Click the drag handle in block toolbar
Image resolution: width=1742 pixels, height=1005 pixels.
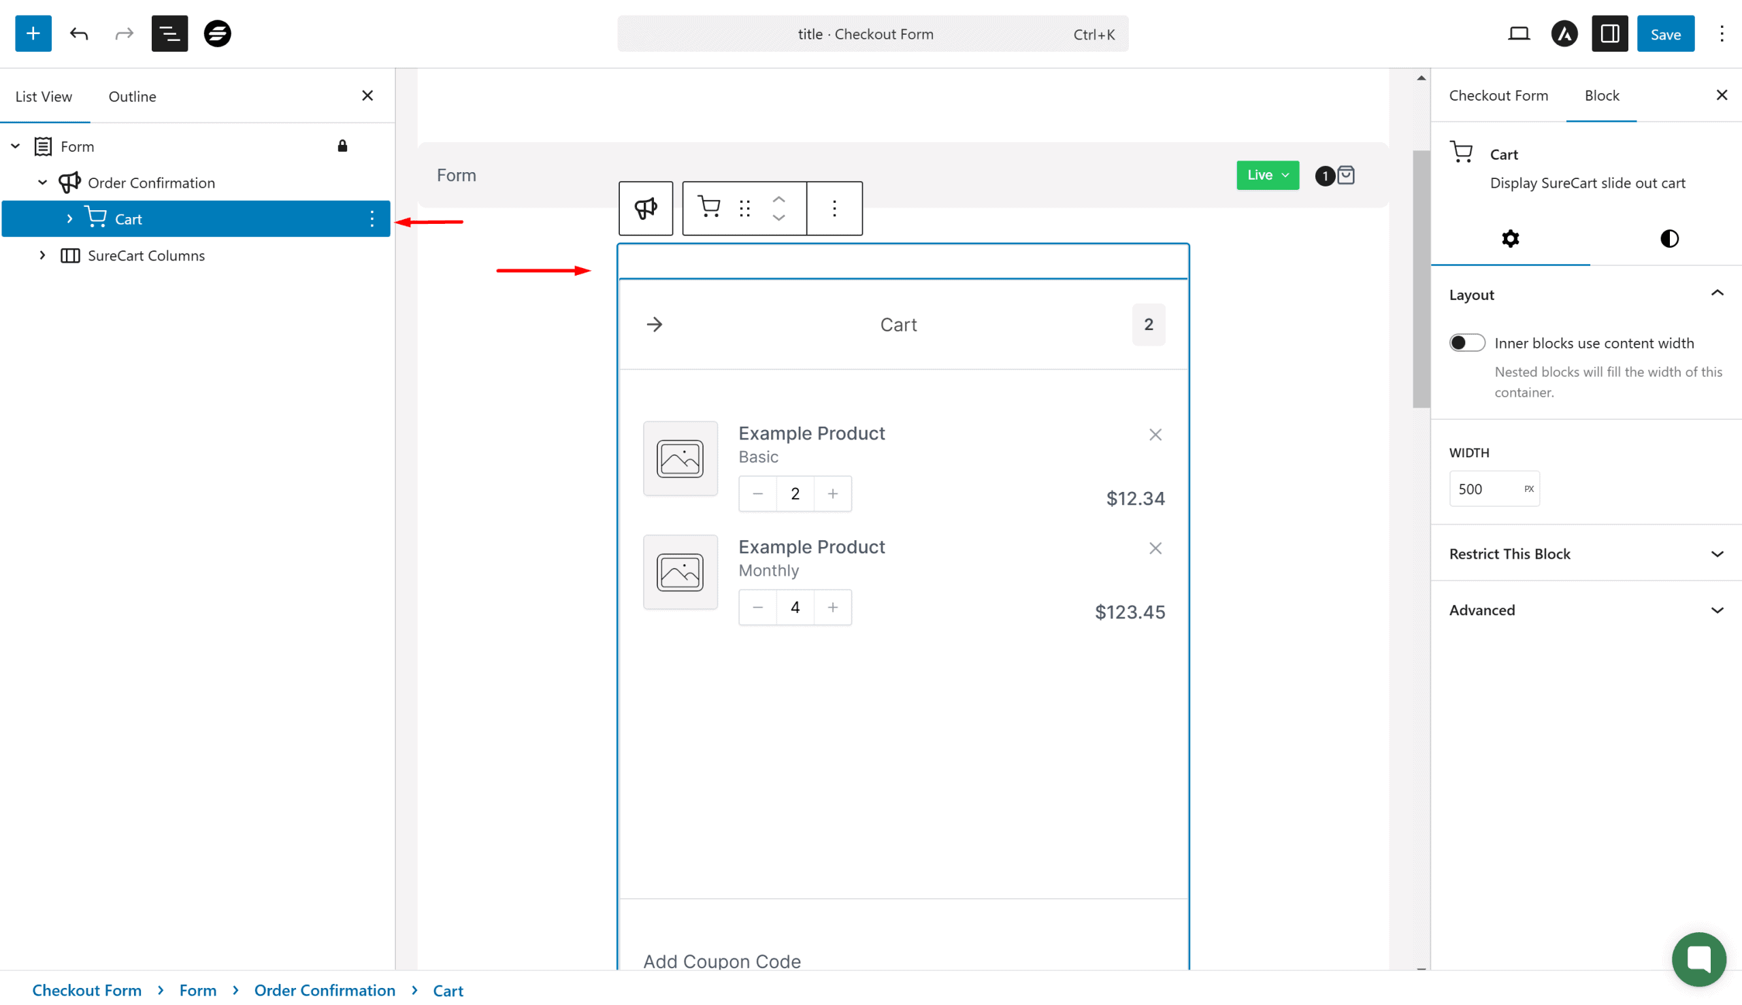tap(744, 208)
